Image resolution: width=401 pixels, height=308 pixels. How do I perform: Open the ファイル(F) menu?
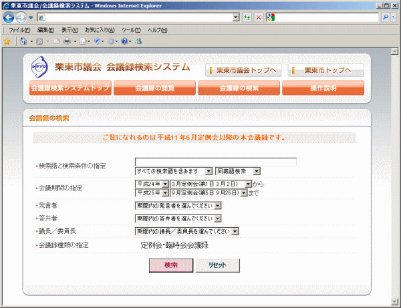19,30
